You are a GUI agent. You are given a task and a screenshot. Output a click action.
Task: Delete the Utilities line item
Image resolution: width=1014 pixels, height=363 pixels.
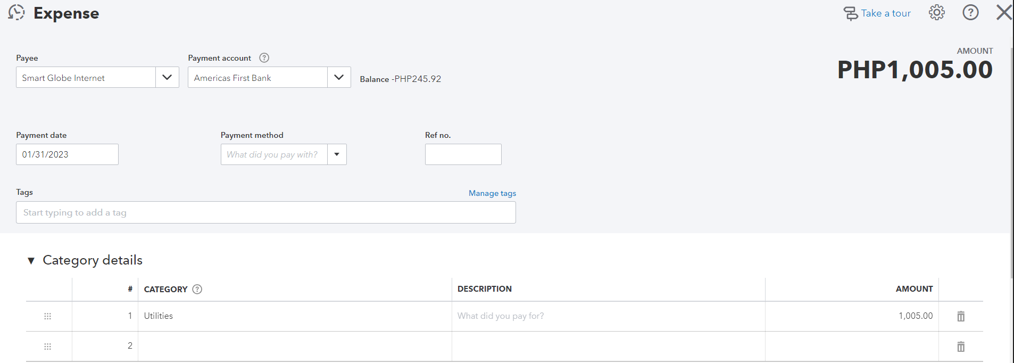tap(961, 316)
